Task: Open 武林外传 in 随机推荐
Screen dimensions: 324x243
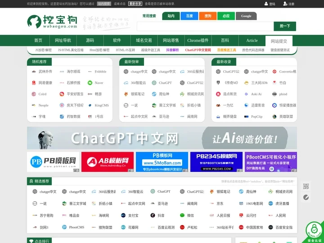Action: [x=45, y=72]
